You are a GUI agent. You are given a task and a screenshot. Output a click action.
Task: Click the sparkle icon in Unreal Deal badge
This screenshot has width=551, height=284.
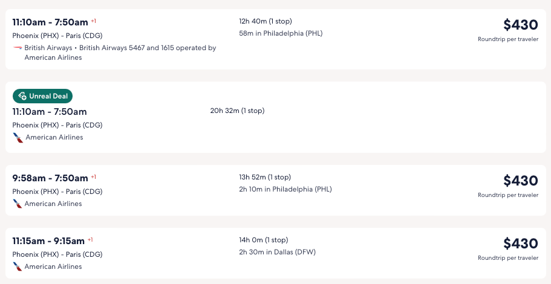[x=22, y=96]
